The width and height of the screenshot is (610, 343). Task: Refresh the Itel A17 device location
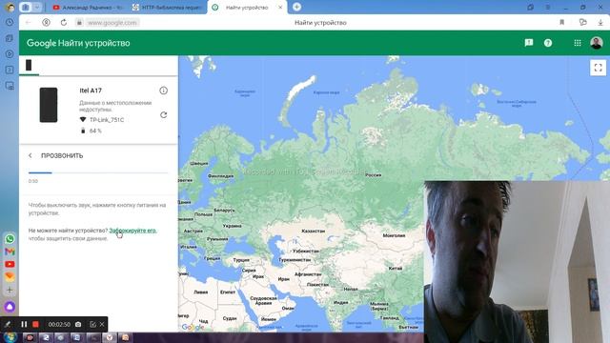click(163, 114)
